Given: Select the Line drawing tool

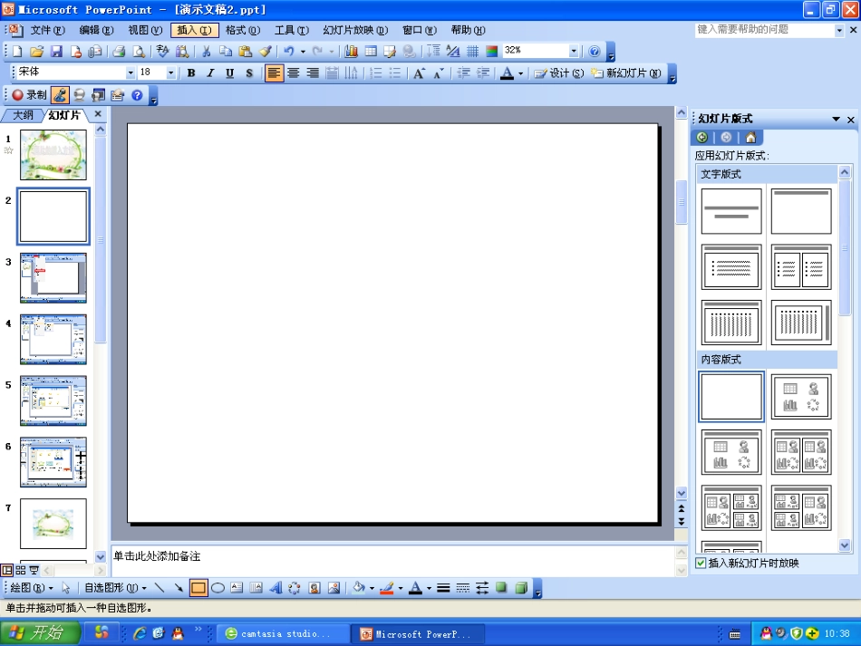Looking at the screenshot, I should point(160,588).
